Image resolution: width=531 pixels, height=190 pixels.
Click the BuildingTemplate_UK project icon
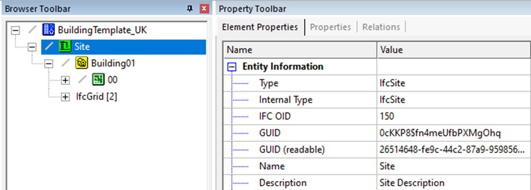[x=49, y=30]
